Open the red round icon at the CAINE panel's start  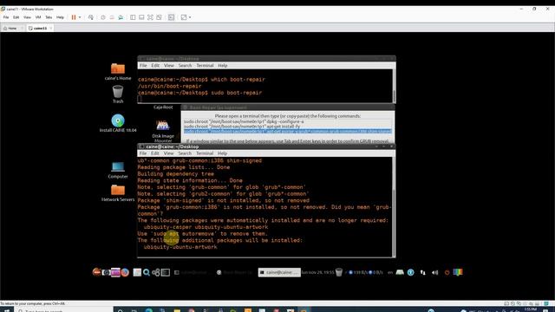coord(96,272)
